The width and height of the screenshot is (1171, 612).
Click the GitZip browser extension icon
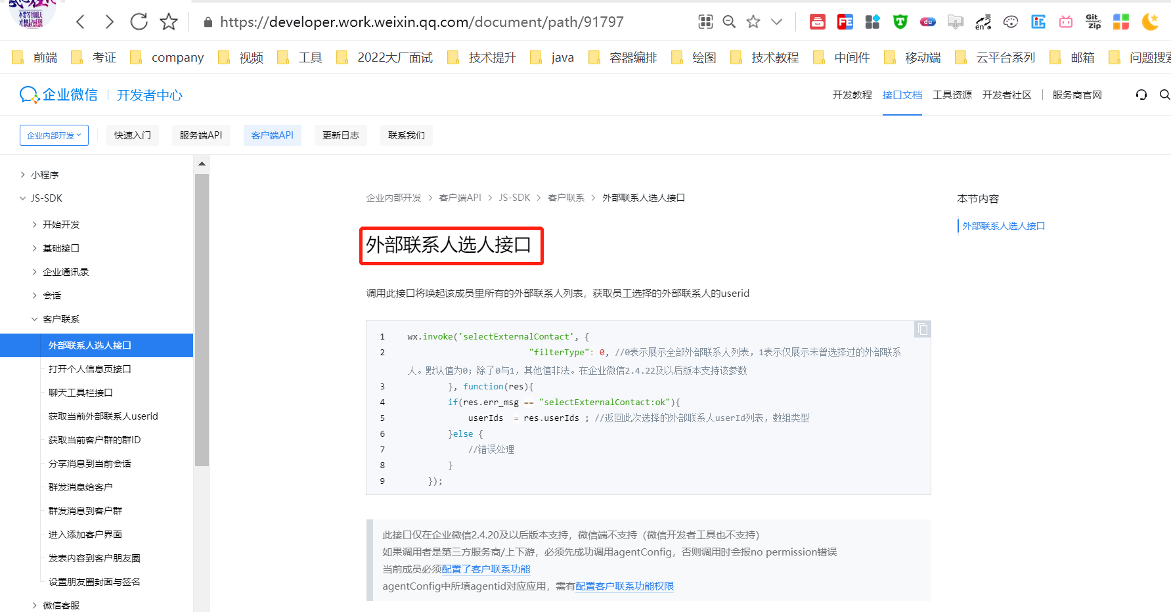[1094, 22]
